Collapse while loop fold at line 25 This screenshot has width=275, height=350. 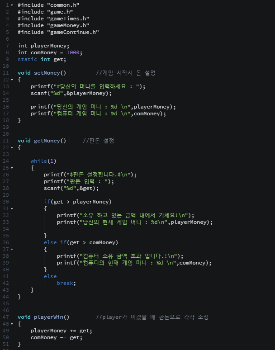[x=12, y=168]
